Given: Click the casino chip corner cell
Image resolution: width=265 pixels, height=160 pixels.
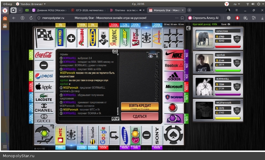Looking at the screenshot, I should coord(173,135).
